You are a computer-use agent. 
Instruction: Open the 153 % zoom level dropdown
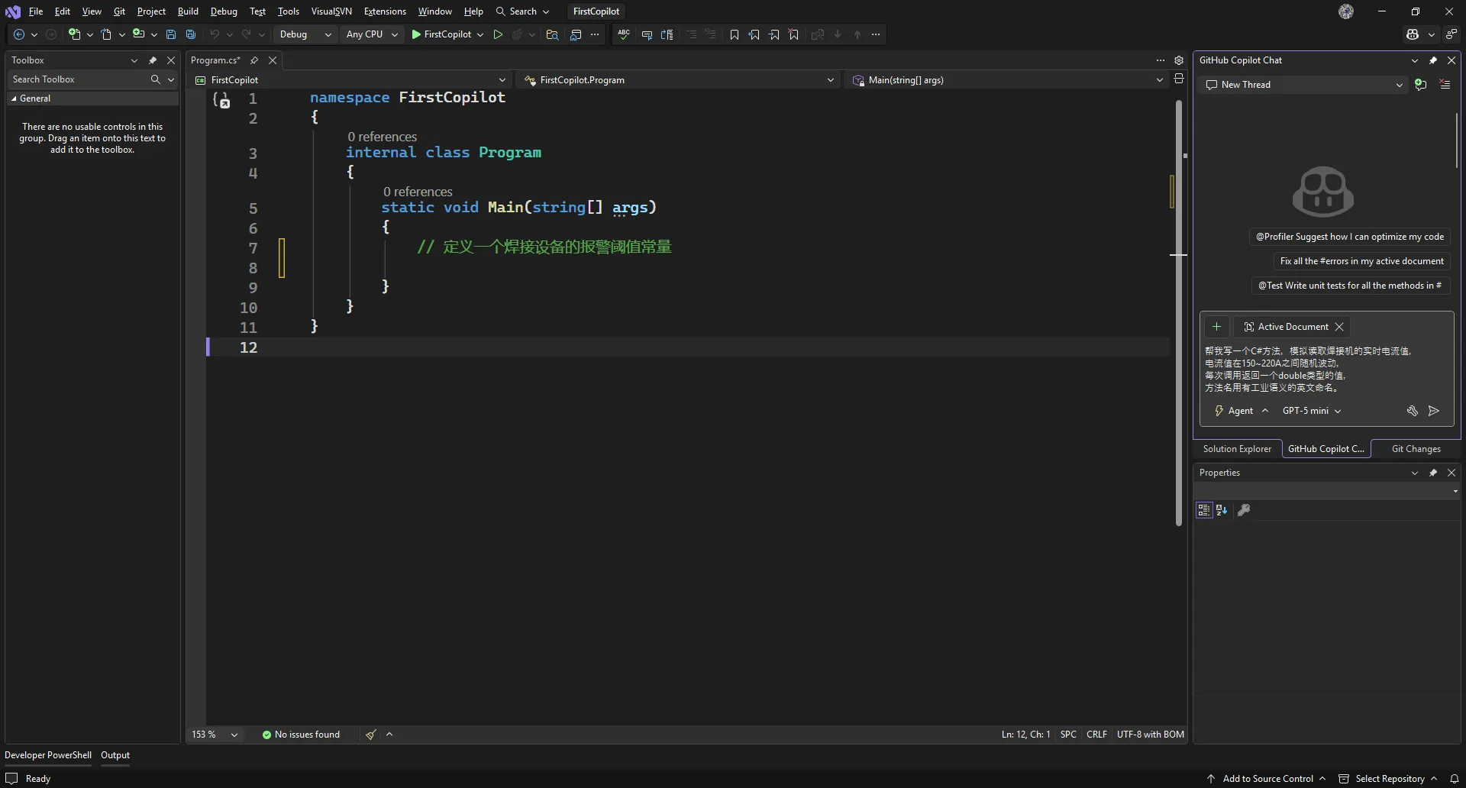coord(215,735)
